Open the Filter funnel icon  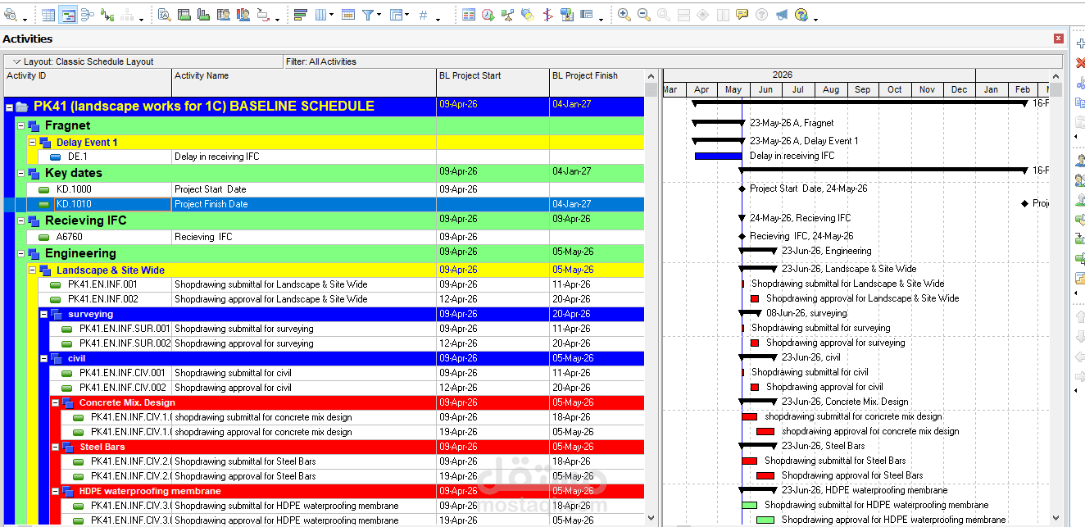[368, 15]
